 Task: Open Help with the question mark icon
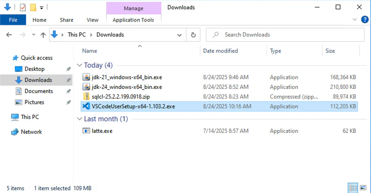(365, 19)
